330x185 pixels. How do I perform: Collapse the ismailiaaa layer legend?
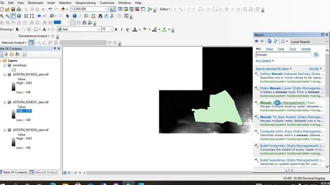point(5,65)
